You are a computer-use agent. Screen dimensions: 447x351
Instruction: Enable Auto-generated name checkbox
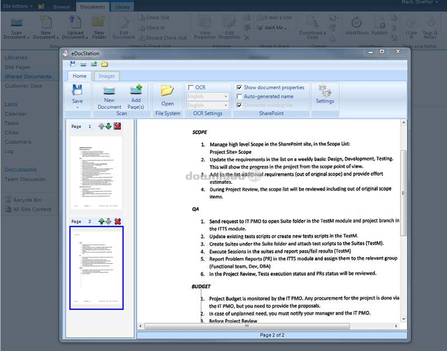(239, 97)
